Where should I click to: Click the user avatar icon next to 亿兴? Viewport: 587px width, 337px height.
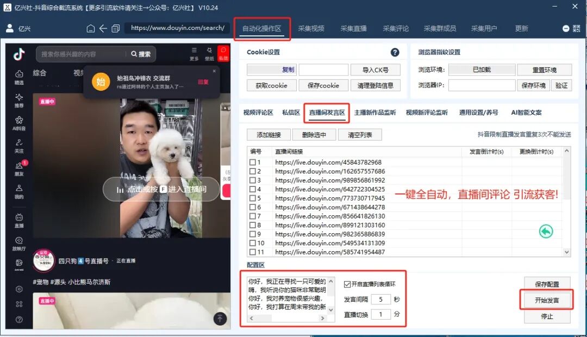tap(10, 28)
